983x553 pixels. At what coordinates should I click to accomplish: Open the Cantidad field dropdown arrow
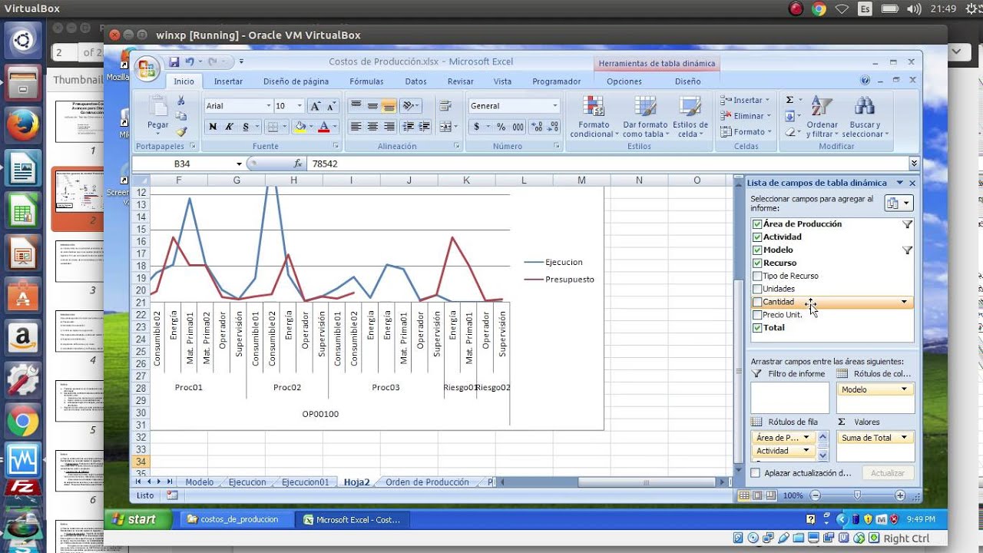[x=904, y=302]
